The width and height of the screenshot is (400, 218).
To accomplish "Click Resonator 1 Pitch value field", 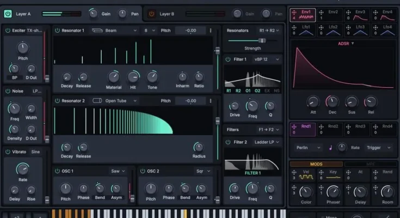I will point(190,31).
